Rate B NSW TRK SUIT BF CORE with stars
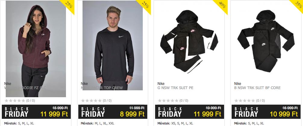Image resolution: width=303 pixels, height=126 pixels. [x=245, y=100]
